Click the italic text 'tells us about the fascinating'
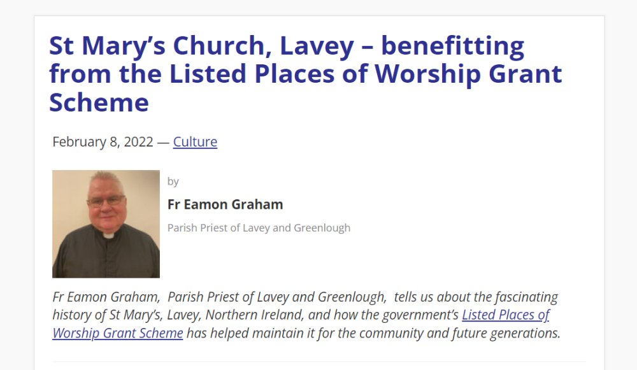637x370 pixels. (476, 297)
